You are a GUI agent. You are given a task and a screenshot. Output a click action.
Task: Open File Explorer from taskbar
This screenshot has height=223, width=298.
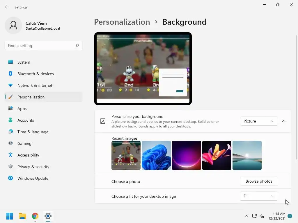(22, 216)
